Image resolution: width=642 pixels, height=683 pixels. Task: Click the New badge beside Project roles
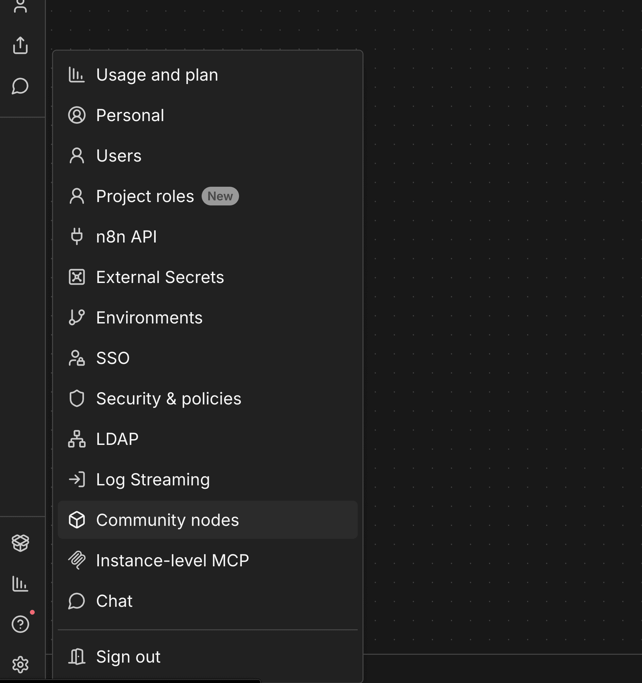pyautogui.click(x=220, y=196)
